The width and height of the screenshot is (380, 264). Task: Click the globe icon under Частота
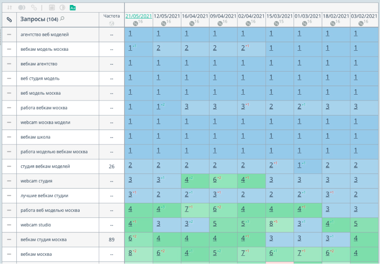coord(112,23)
